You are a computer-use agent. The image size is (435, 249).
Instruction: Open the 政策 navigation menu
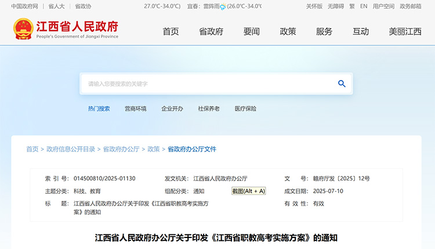[x=288, y=32]
